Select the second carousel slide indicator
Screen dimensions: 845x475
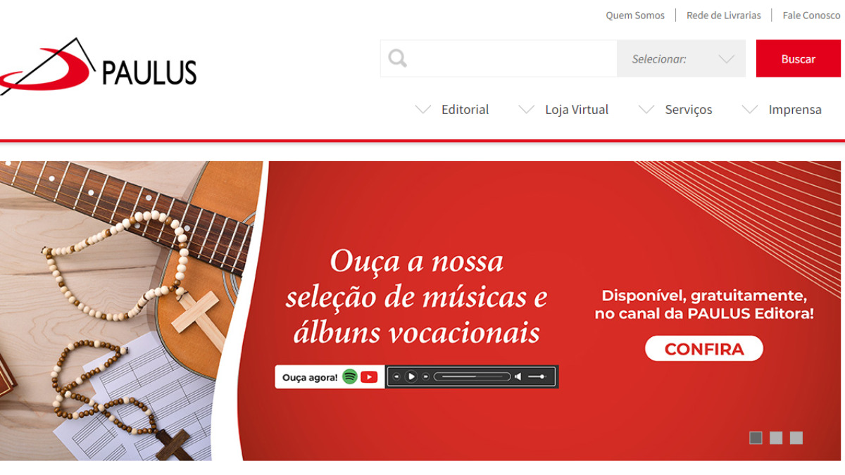tap(776, 438)
